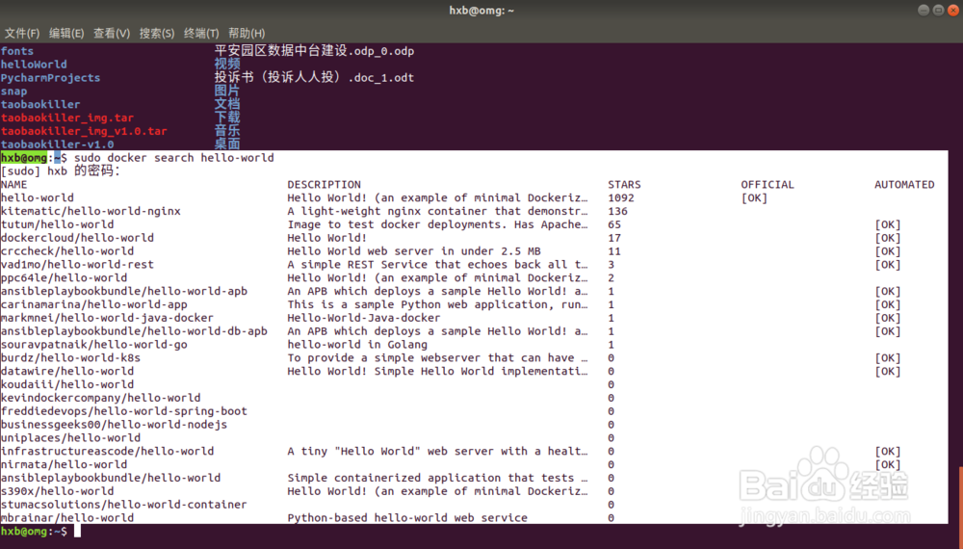Click the 音乐 folder name

tap(227, 131)
